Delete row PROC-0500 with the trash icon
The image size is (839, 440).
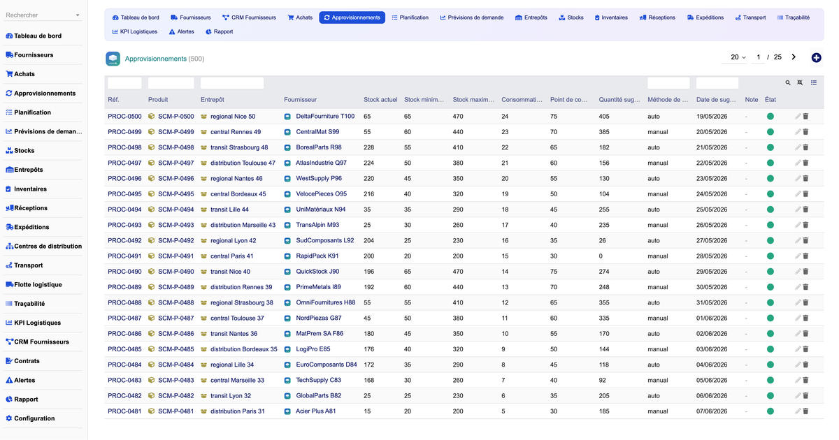(x=805, y=117)
